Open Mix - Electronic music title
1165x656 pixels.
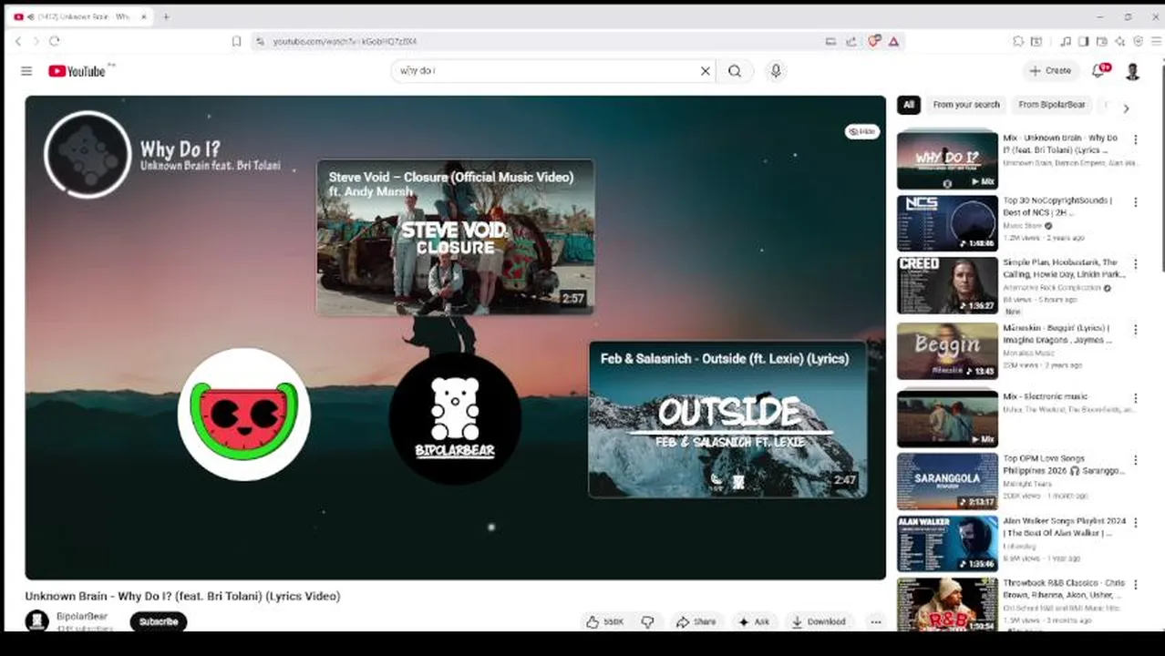1045,396
